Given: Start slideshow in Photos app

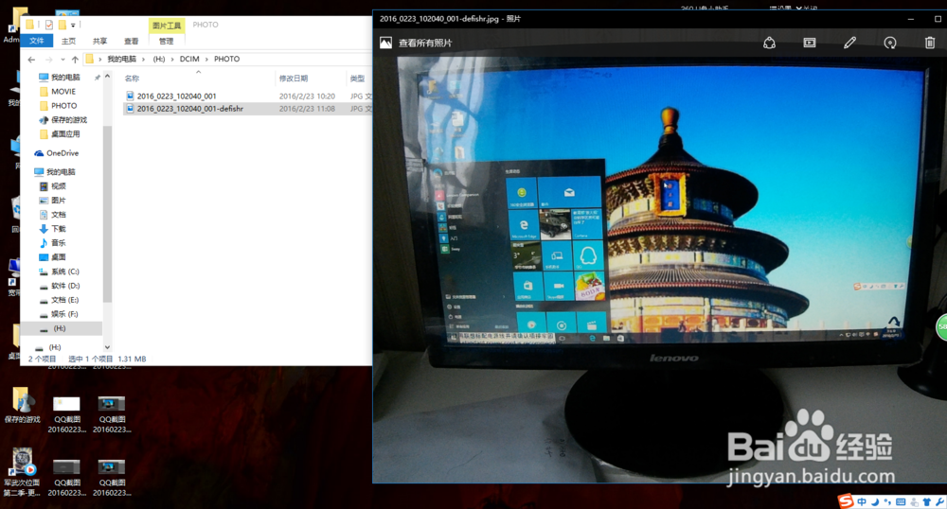Looking at the screenshot, I should pos(810,43).
